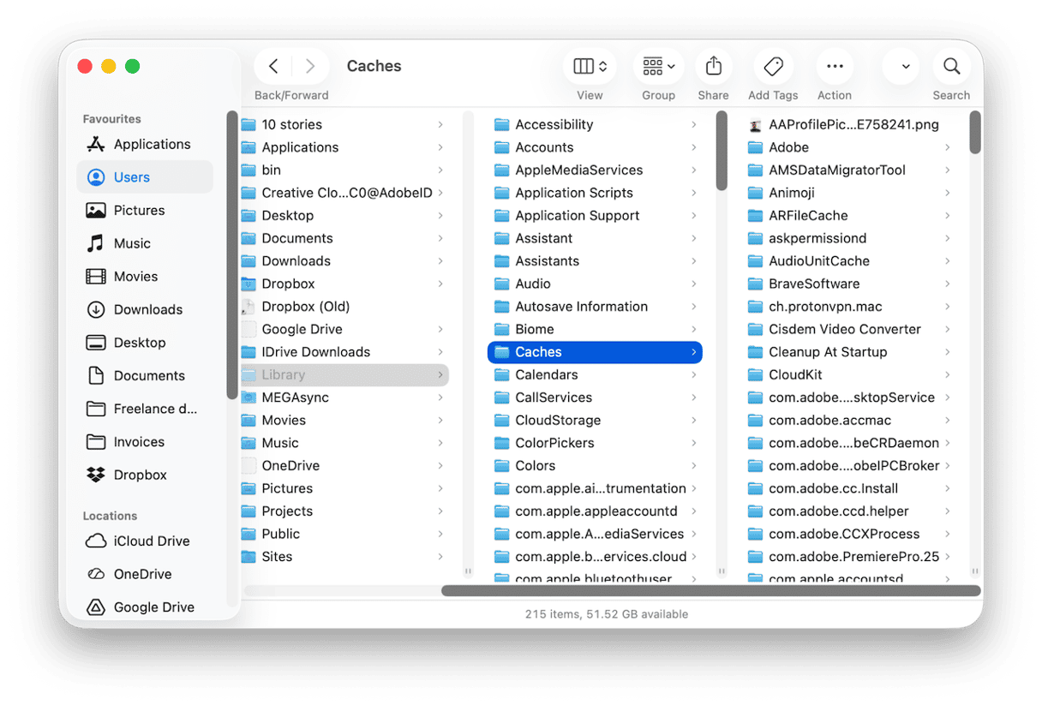Expand the Adobe folder chevron
Screen dimensions: 1042x705
(947, 147)
